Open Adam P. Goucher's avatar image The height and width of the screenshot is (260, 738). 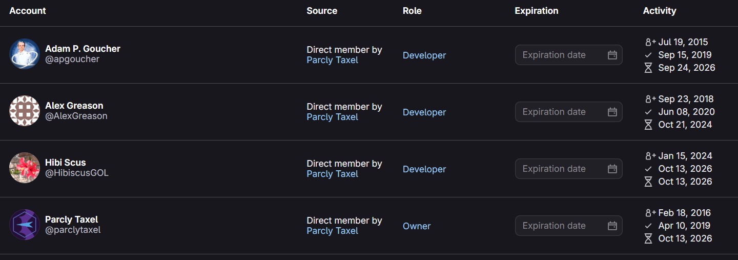click(x=25, y=54)
